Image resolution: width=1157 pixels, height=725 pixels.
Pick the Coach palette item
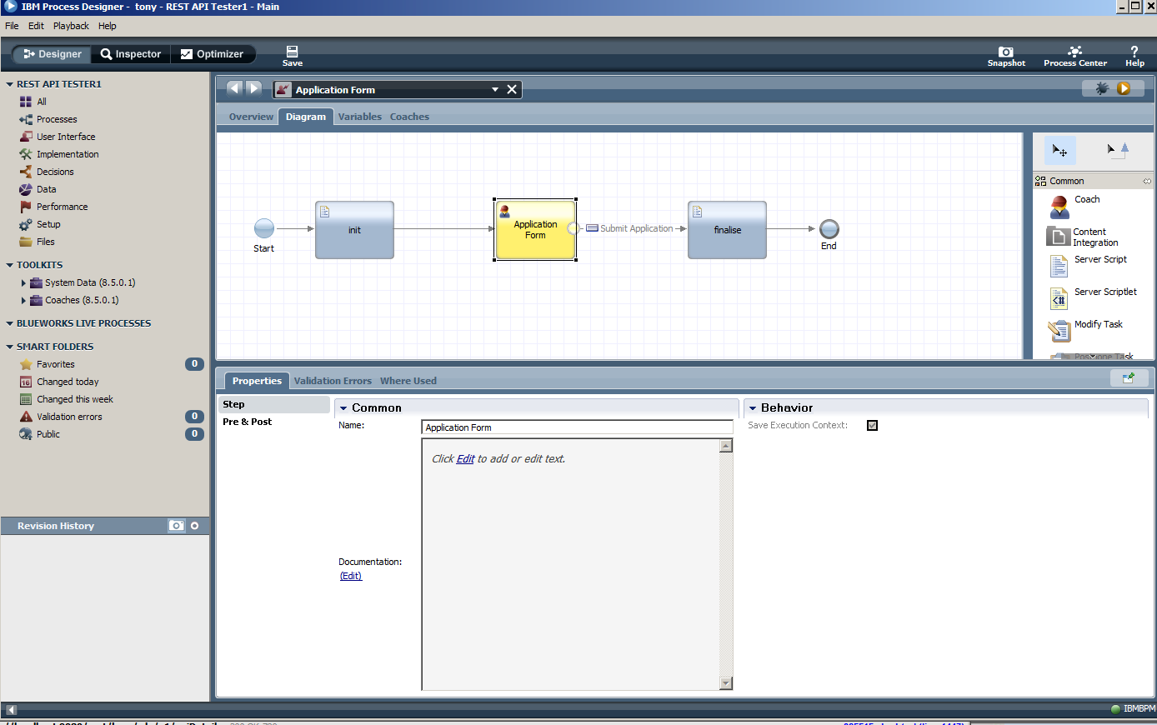(1075, 206)
